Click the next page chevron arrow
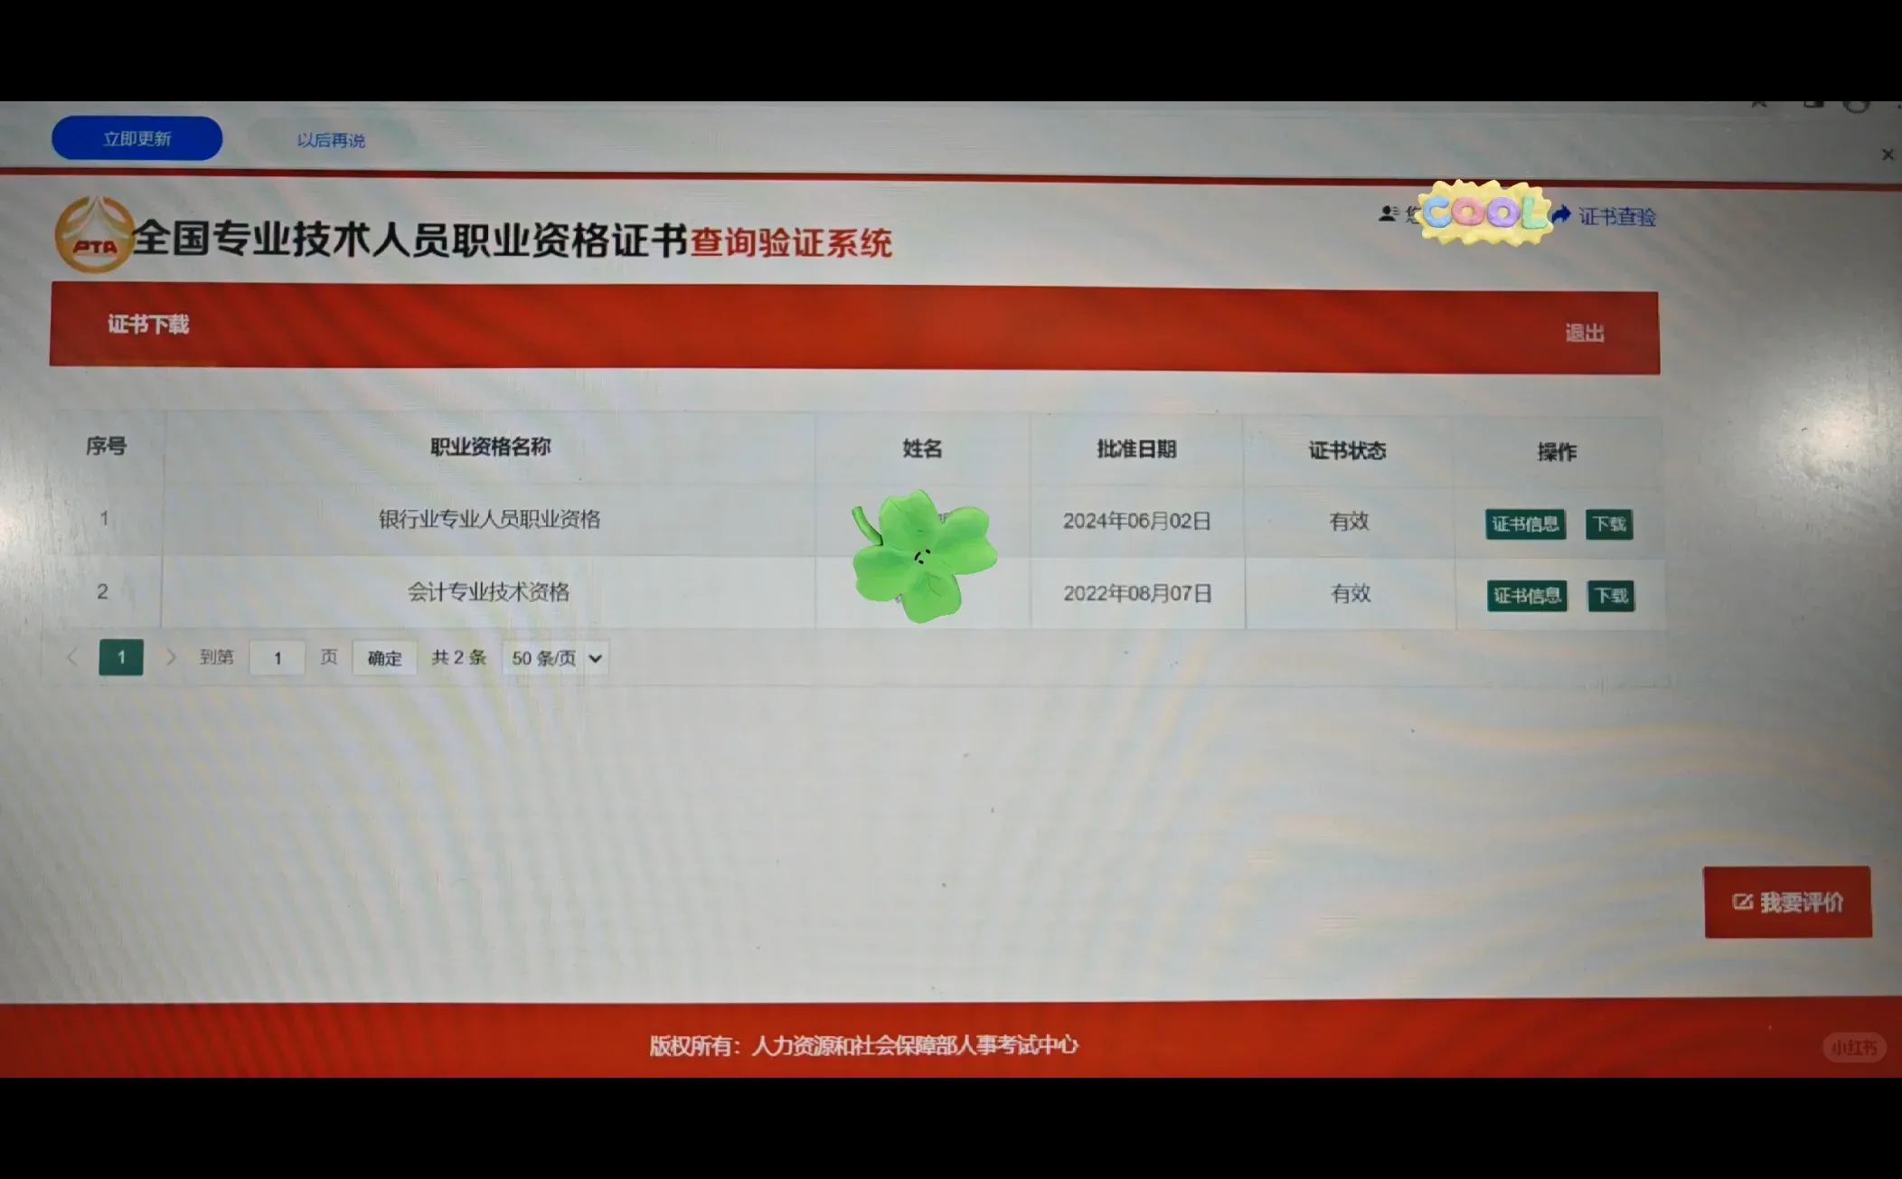This screenshot has width=1902, height=1179. (x=171, y=657)
